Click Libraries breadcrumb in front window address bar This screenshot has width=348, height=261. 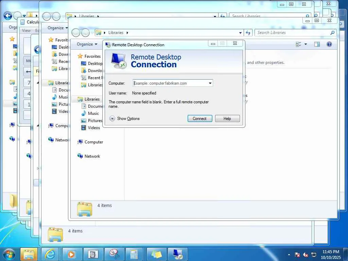[x=116, y=33]
